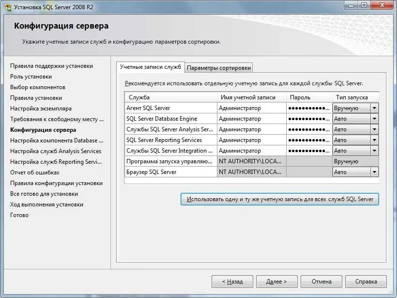Go back with the Назад button

(232, 282)
